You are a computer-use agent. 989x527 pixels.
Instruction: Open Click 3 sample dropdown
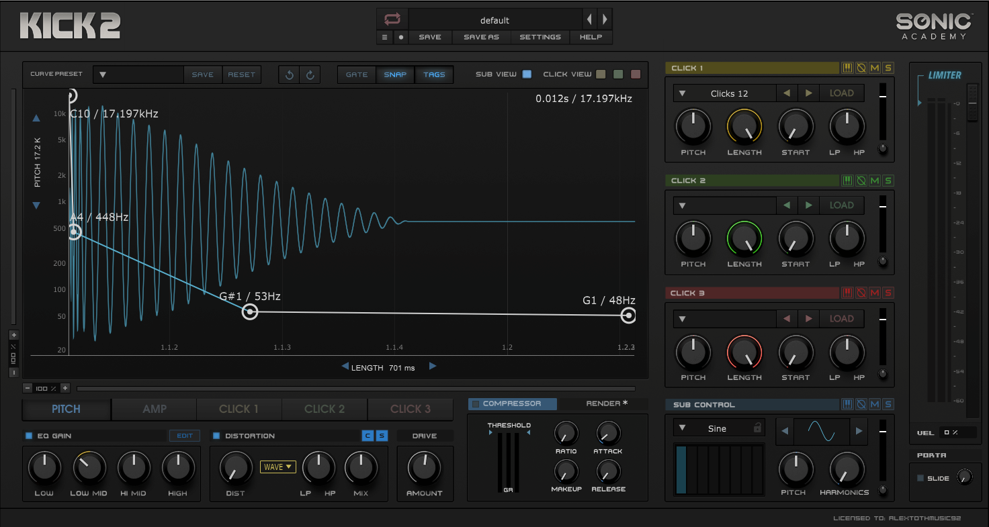coord(724,318)
